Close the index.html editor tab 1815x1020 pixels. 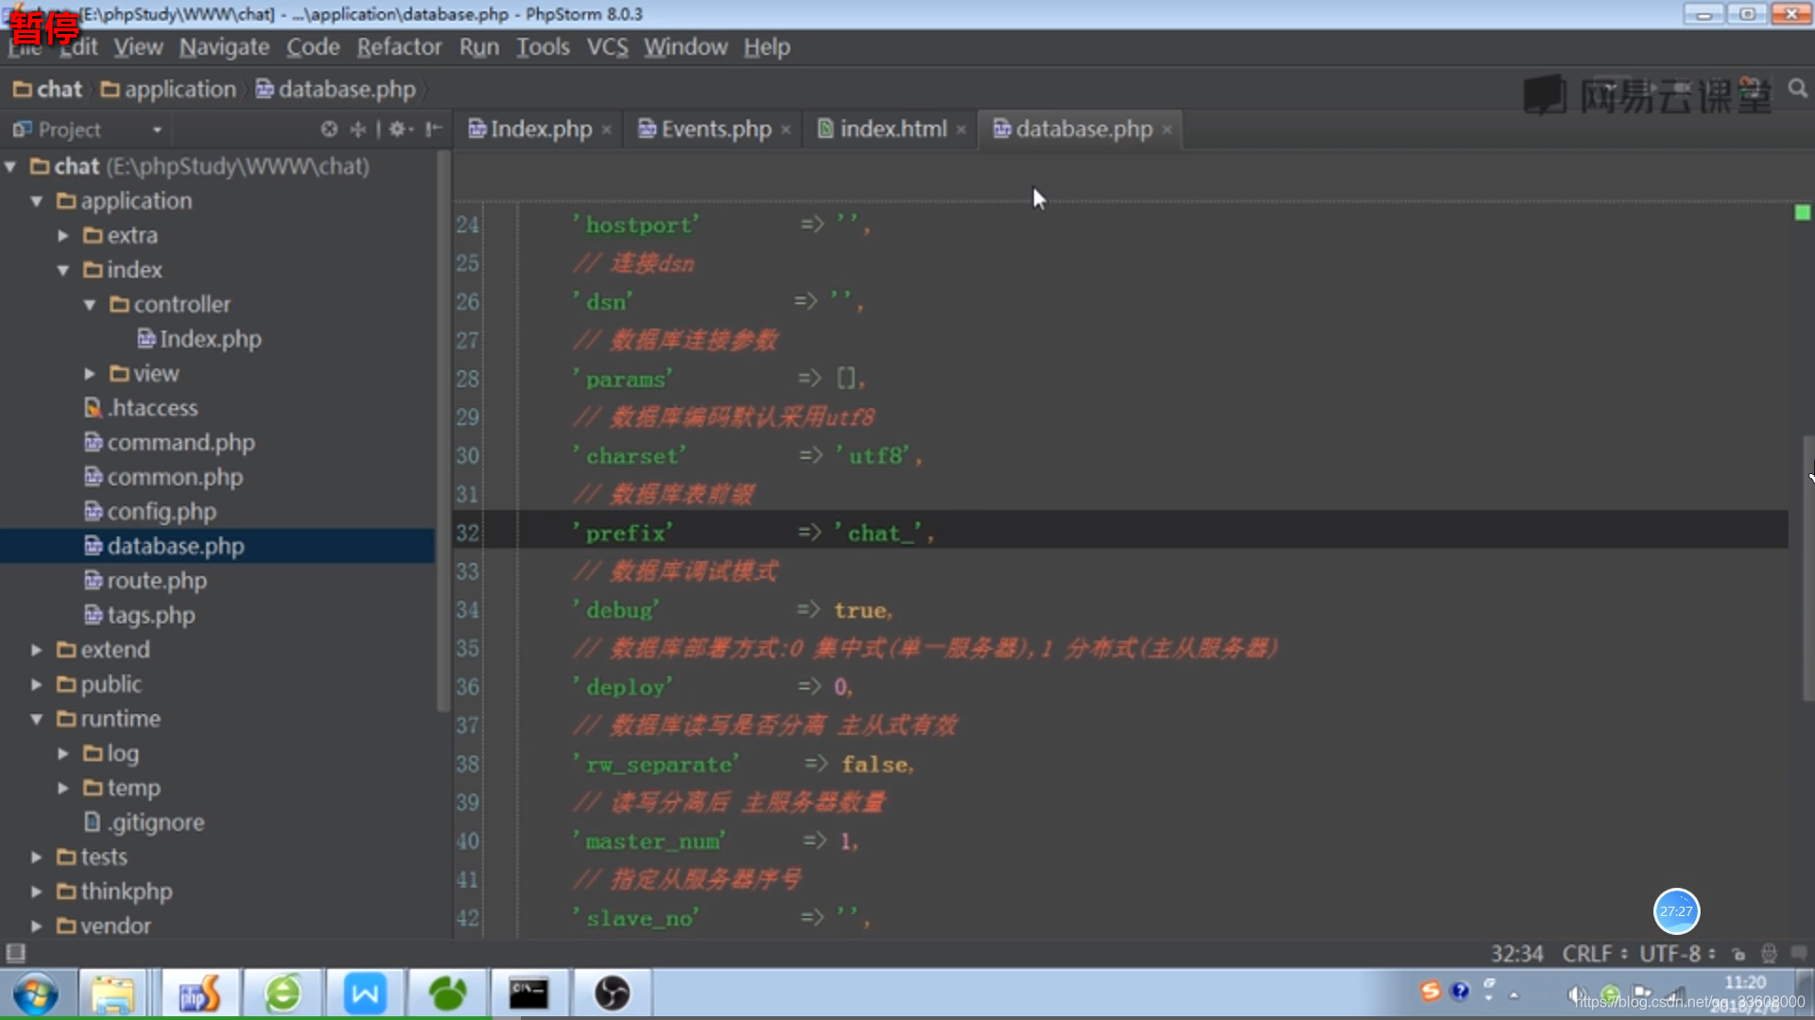click(x=960, y=130)
